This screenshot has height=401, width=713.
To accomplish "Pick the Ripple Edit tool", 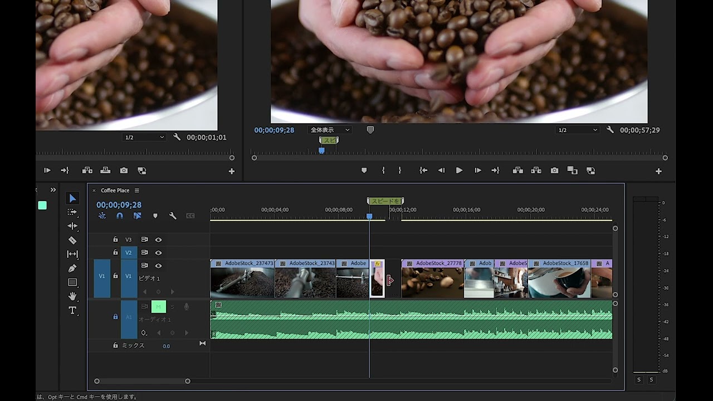I will point(72,226).
